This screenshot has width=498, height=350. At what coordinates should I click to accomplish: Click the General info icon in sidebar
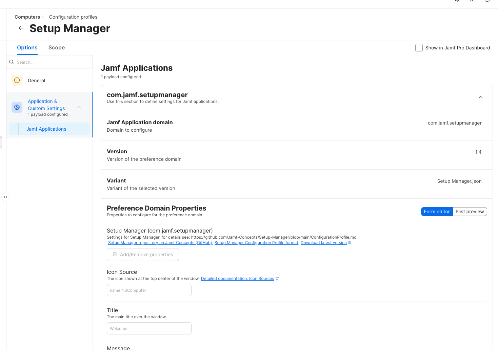coord(17,81)
